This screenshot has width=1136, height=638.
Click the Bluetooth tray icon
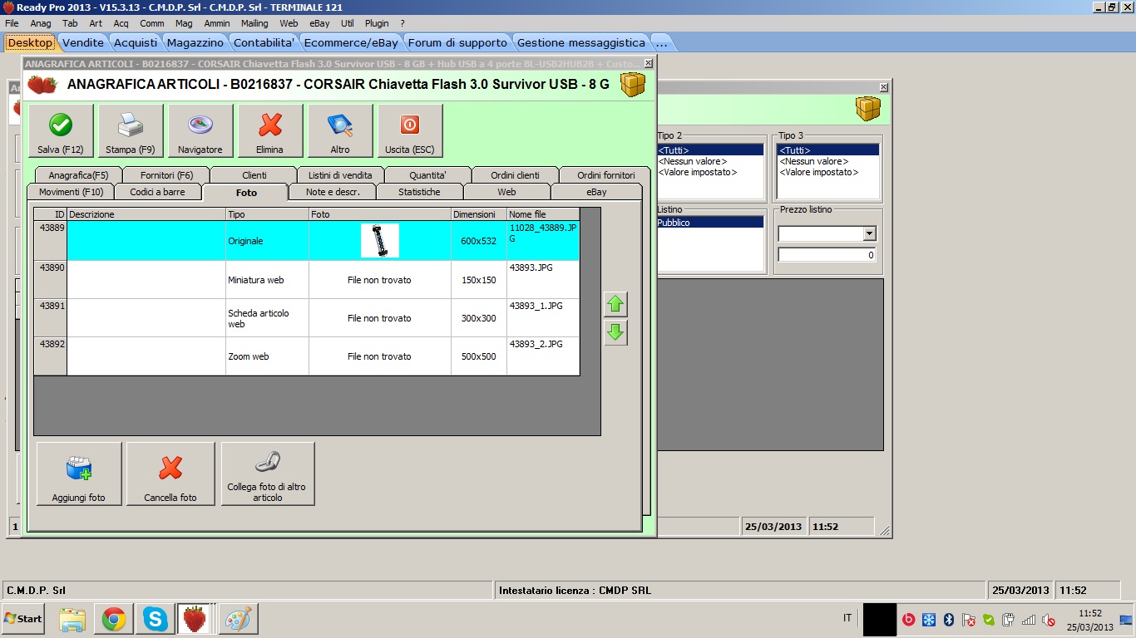point(948,619)
